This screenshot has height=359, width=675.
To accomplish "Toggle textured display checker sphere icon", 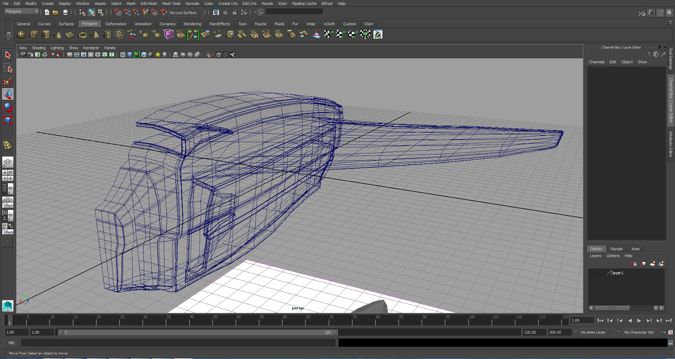I will point(151,55).
